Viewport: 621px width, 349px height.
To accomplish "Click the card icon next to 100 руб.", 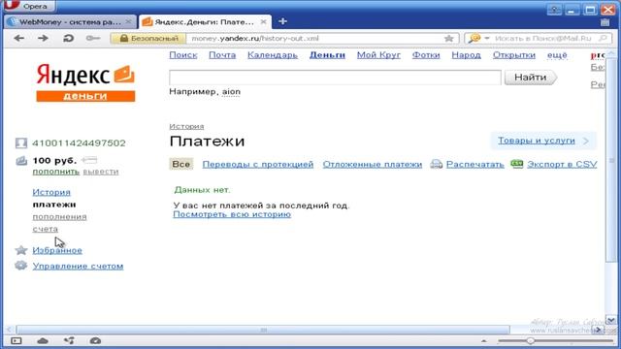I will click(89, 160).
